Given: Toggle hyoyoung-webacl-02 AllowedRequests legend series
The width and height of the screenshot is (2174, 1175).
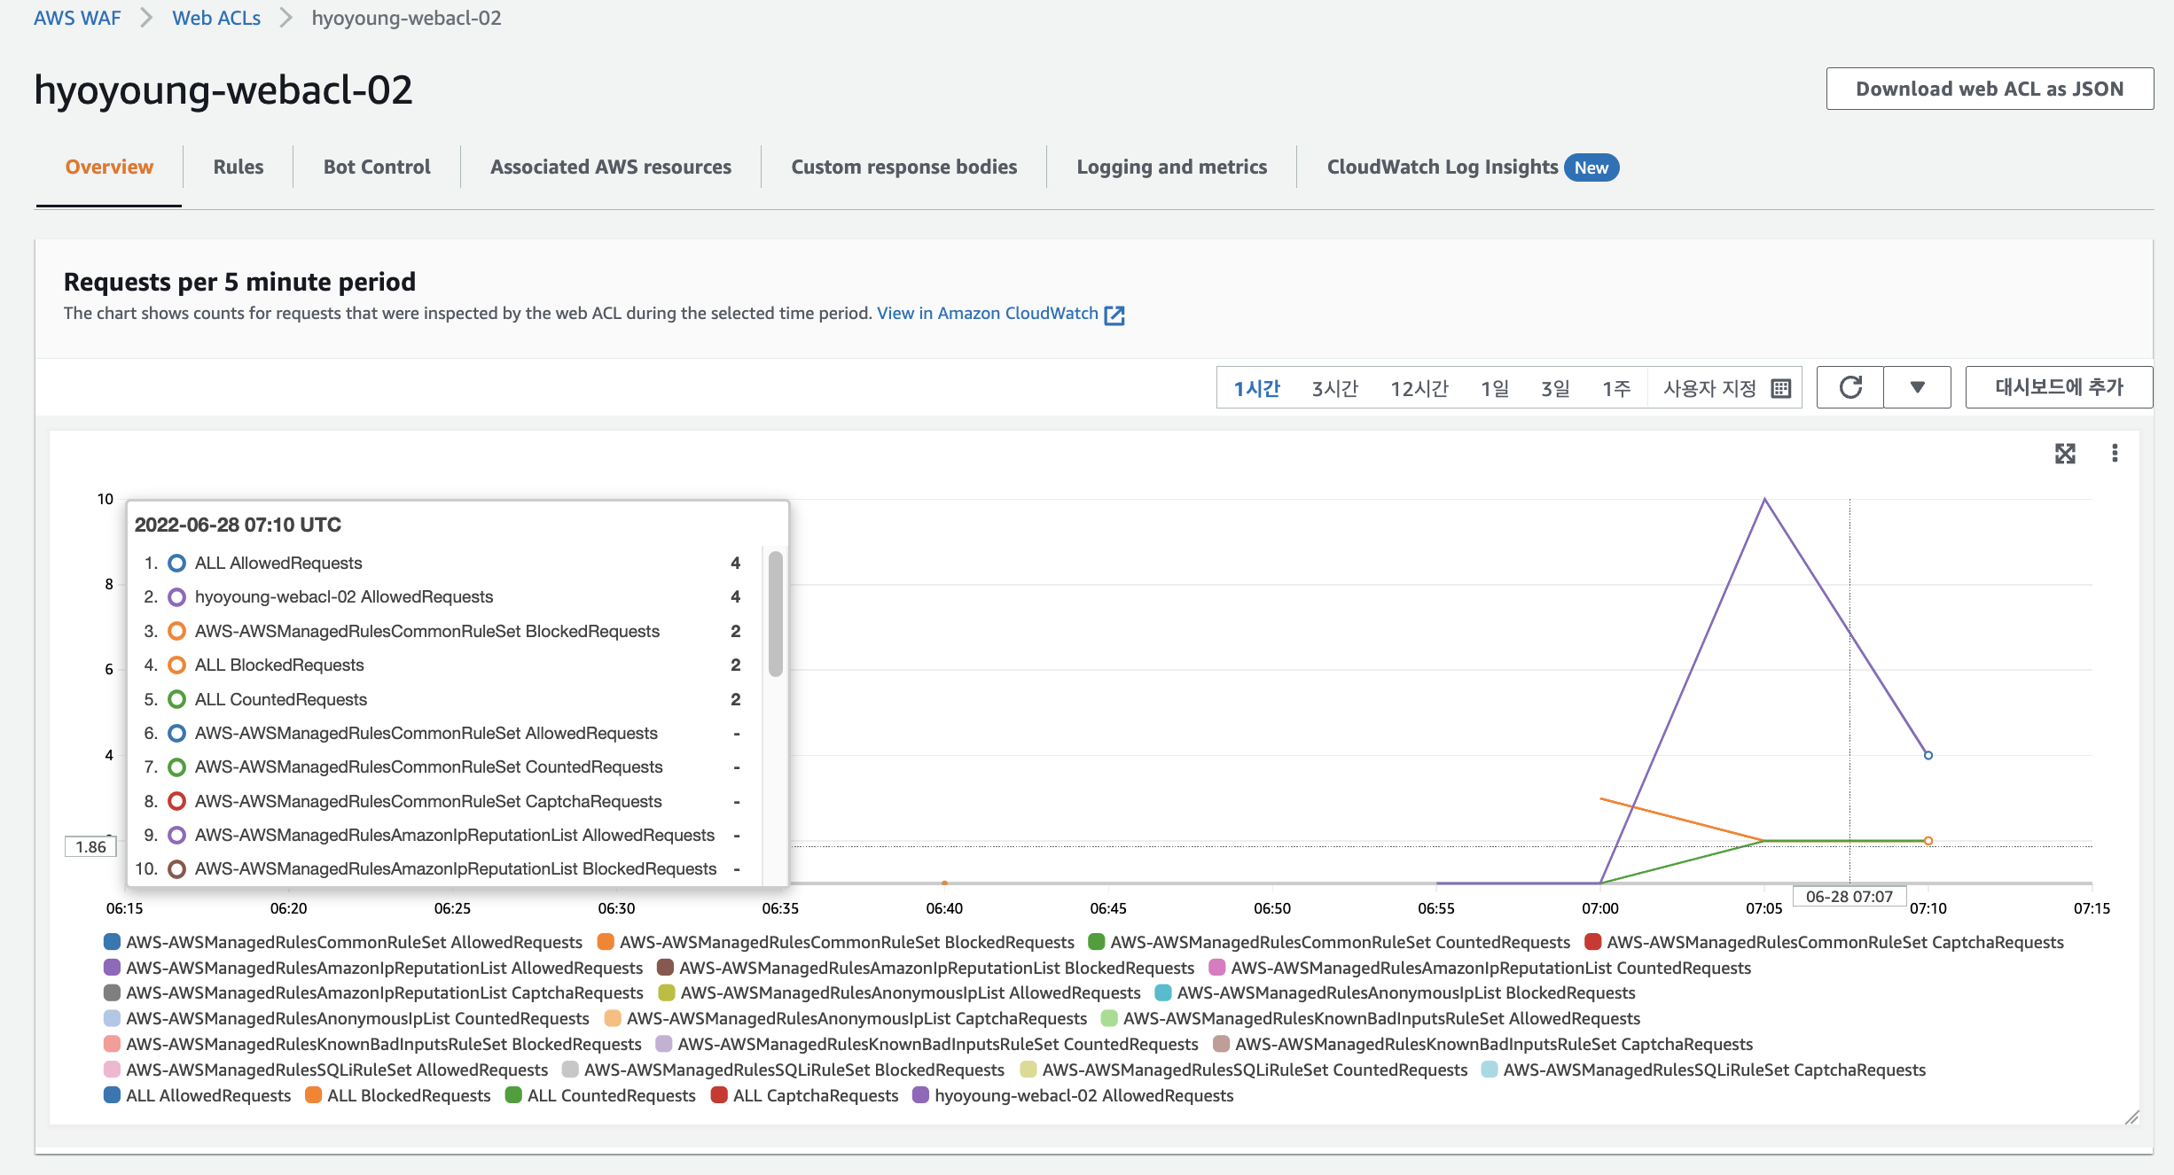Looking at the screenshot, I should [1083, 1095].
